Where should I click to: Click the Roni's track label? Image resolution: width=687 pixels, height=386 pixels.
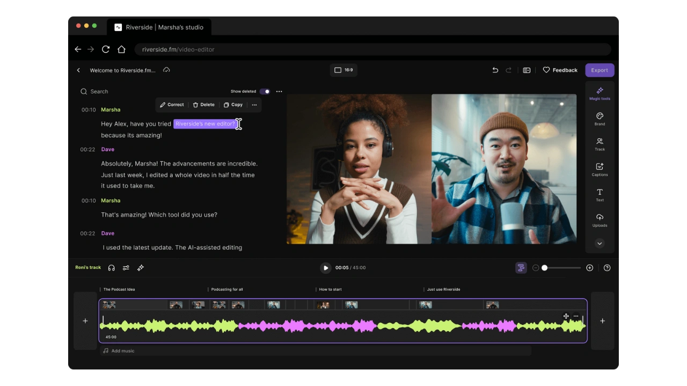(x=88, y=268)
